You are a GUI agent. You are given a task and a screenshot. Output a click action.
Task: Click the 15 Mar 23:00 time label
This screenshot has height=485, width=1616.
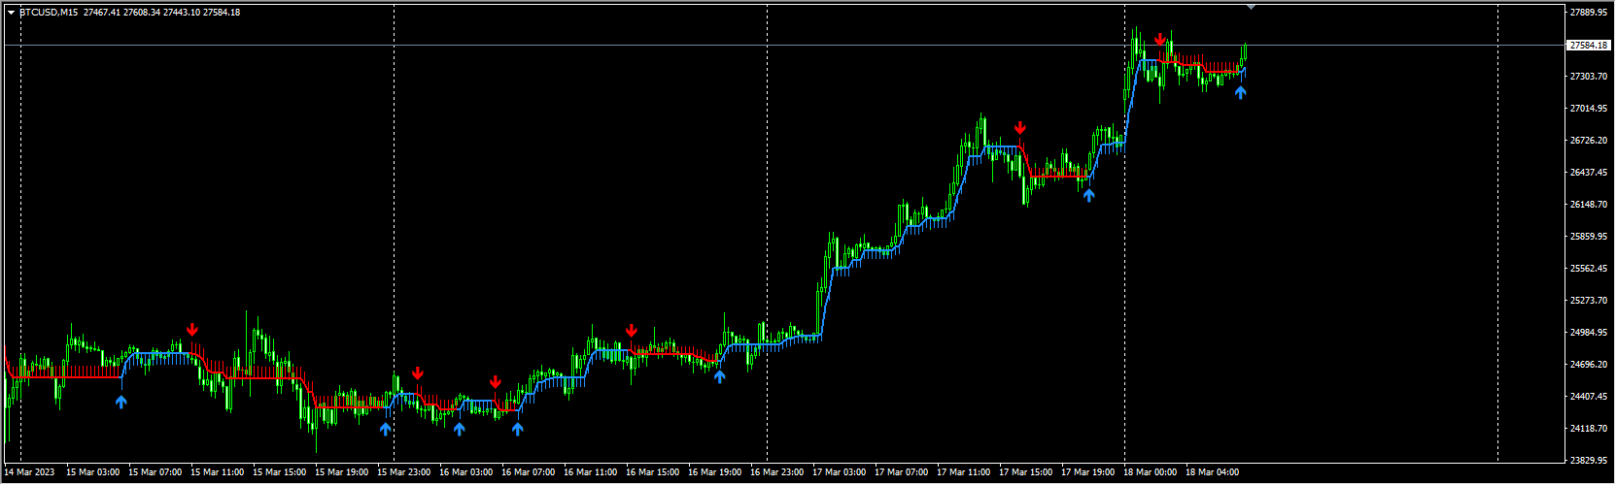[404, 472]
